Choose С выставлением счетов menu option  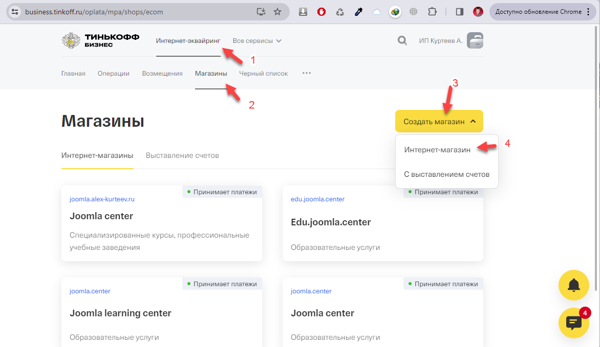point(446,174)
